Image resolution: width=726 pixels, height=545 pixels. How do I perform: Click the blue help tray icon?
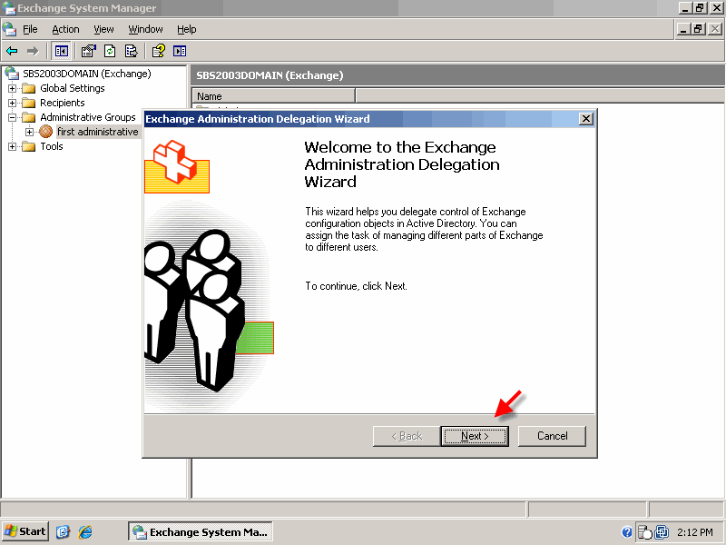pyautogui.click(x=626, y=532)
